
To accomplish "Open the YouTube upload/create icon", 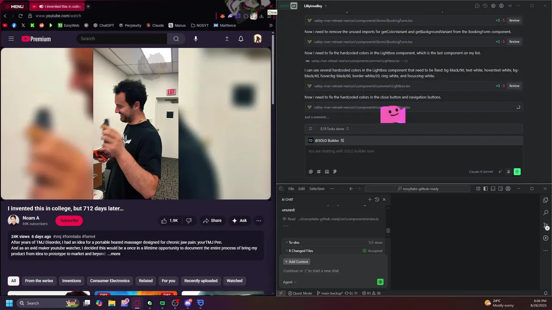I will (x=227, y=39).
